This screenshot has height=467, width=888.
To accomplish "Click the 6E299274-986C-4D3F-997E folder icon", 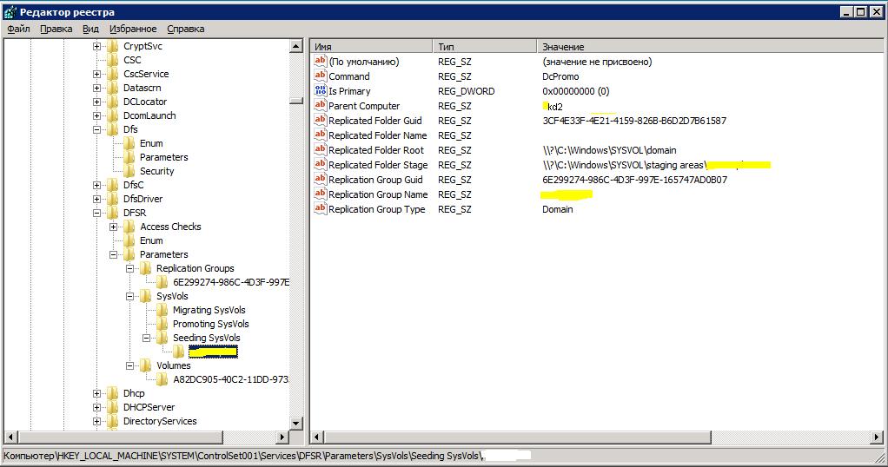I will point(162,282).
